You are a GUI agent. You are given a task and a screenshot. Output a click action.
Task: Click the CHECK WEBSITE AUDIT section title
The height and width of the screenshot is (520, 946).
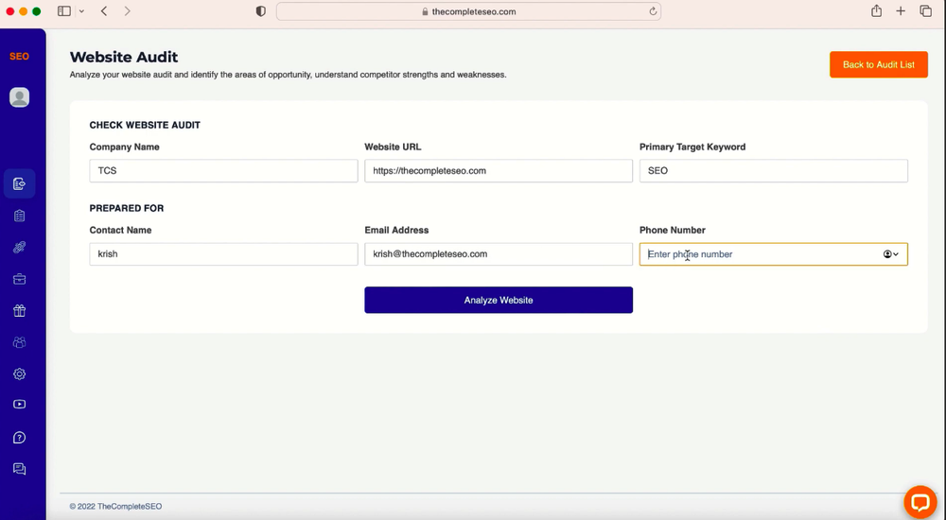[x=145, y=125]
